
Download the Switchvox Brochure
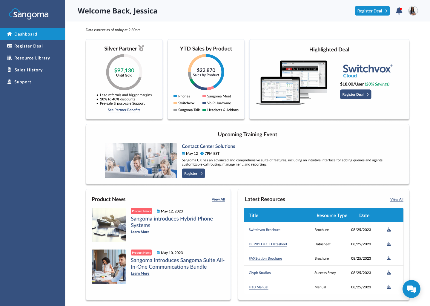[389, 229]
